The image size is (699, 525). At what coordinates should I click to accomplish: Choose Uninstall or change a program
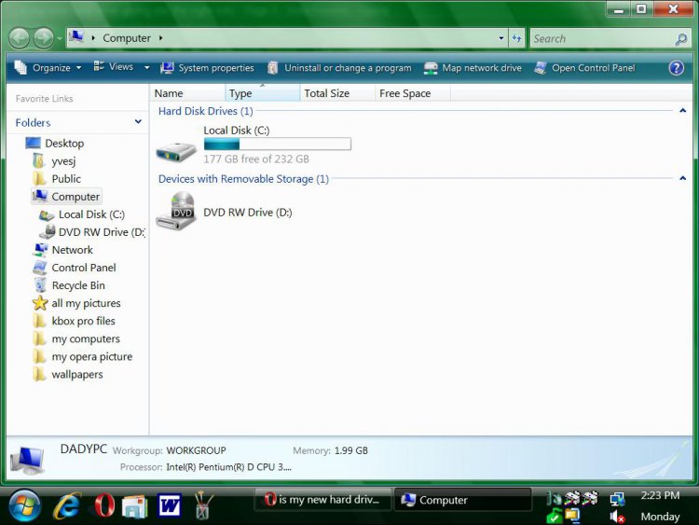pyautogui.click(x=339, y=68)
